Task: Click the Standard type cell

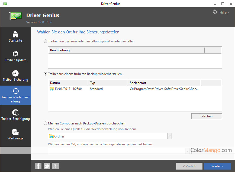Action: (x=96, y=89)
